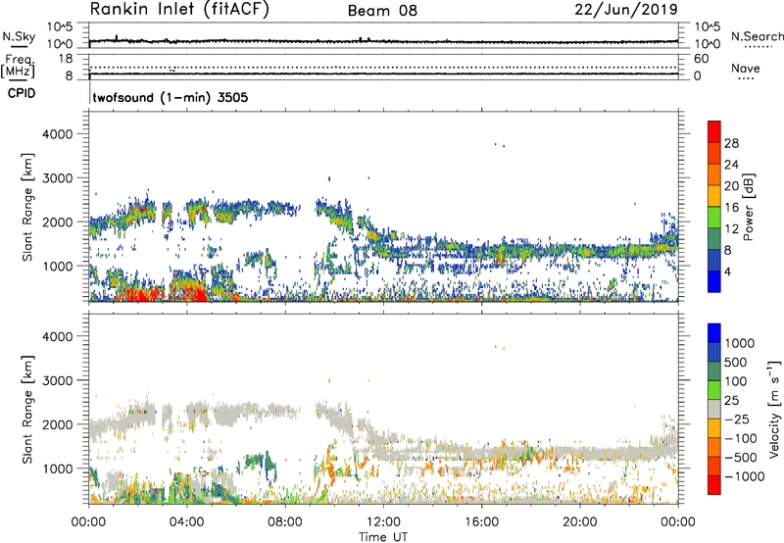The image size is (784, 543).
Task: Click the 'Velocity [m s⁻¹]' colorbar label
Action: tap(774, 409)
